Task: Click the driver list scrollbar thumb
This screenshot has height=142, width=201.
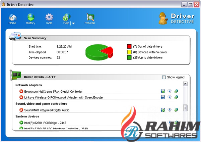Action: pyautogui.click(x=185, y=108)
